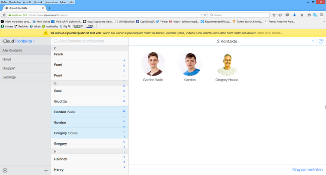Open the Chronik menu
This screenshot has width=326, height=175.
(x=38, y=2)
